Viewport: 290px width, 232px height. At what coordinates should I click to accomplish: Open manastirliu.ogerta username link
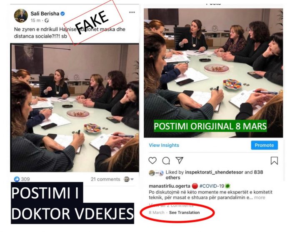click(x=170, y=186)
